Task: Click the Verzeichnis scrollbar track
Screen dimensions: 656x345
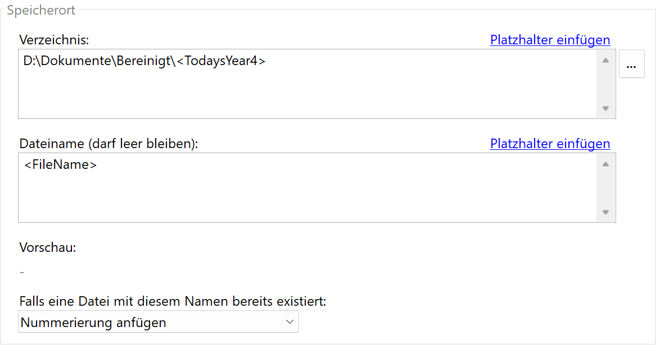Action: coord(605,84)
